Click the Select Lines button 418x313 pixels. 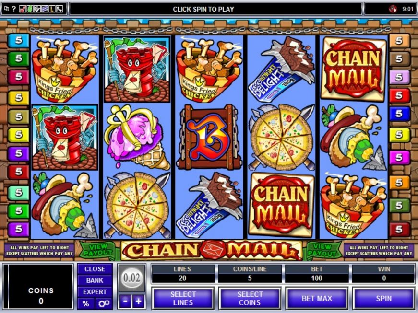coord(183,298)
